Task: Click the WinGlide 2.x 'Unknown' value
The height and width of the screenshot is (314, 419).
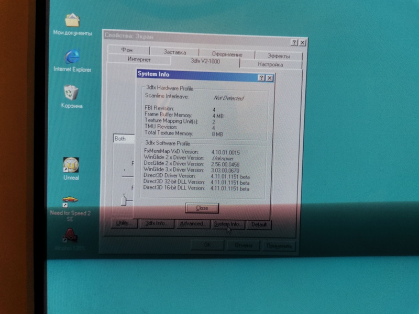Action: [x=222, y=159]
